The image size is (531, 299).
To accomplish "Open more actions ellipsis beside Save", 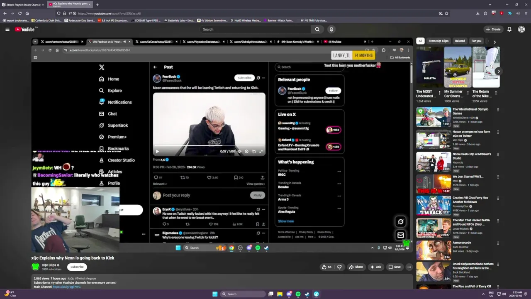I will click(x=409, y=267).
